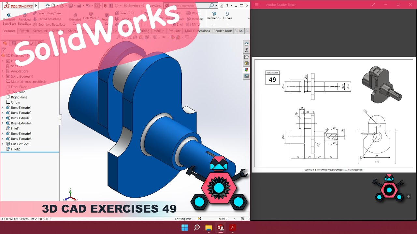
Task: Open Reference Geometry tool
Action: 214,16
